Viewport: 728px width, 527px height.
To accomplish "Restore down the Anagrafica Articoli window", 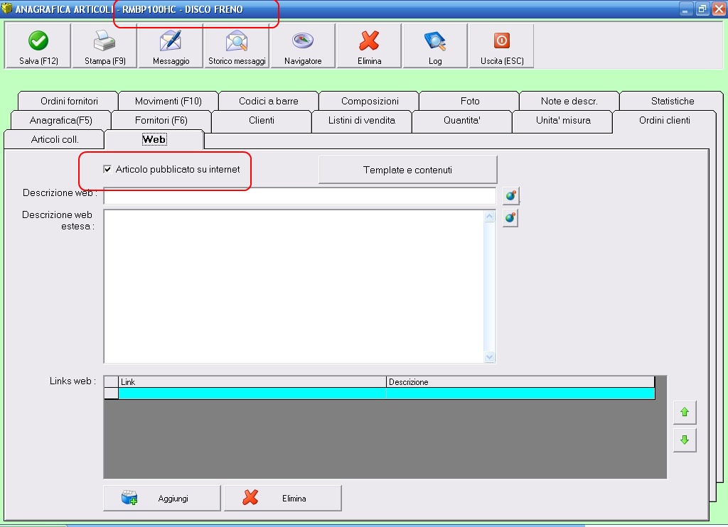I will (x=702, y=9).
